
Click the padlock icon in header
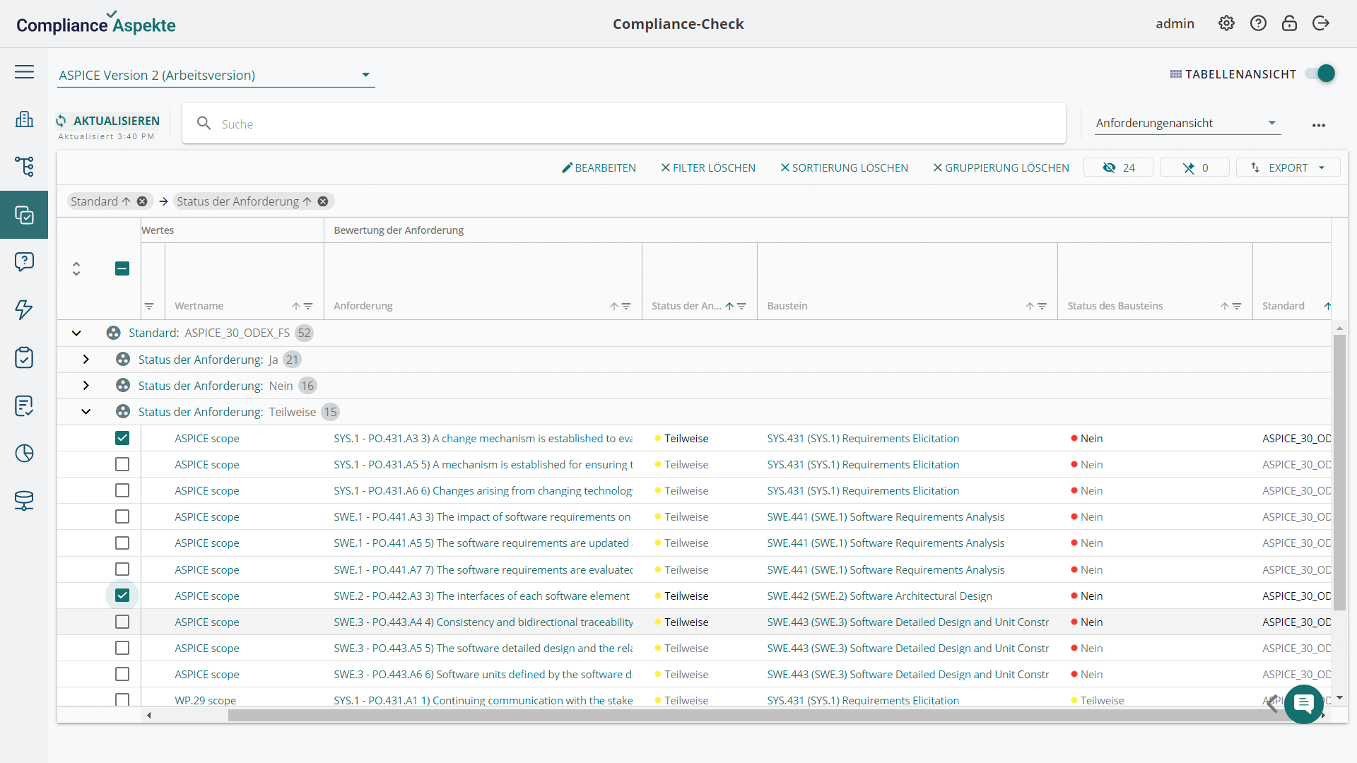(x=1289, y=23)
